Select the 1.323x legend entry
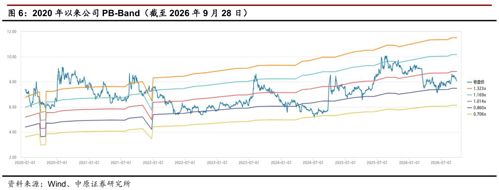This screenshot has height=190, width=499. tap(477, 88)
